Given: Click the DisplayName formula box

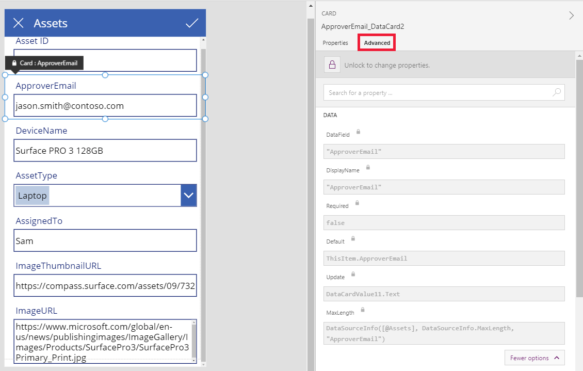Looking at the screenshot, I should [444, 187].
